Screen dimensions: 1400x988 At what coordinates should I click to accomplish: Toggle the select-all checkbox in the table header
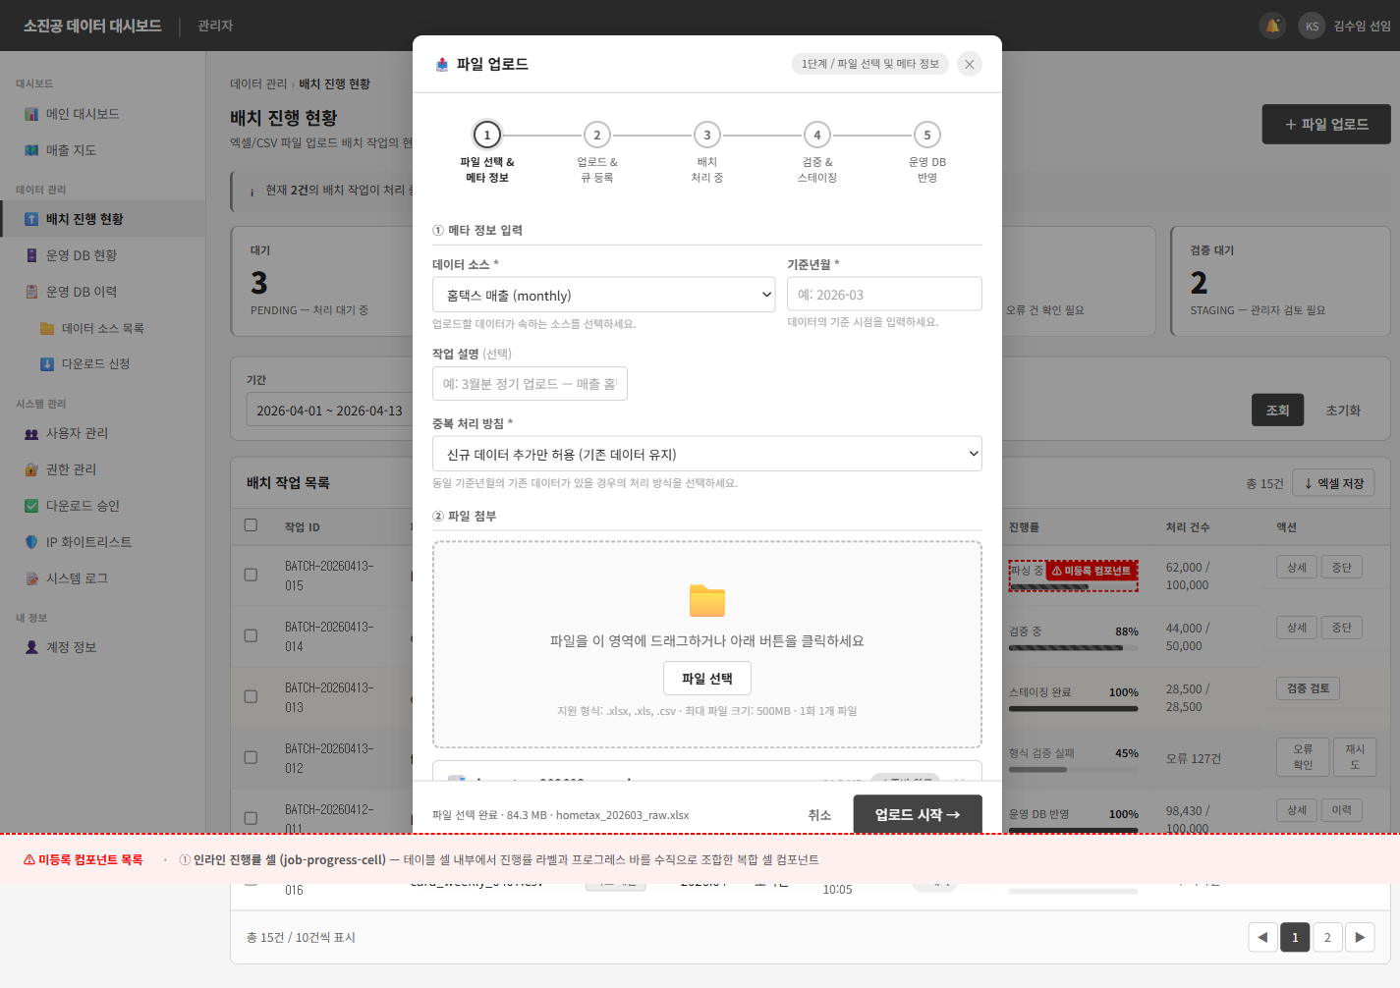point(251,525)
